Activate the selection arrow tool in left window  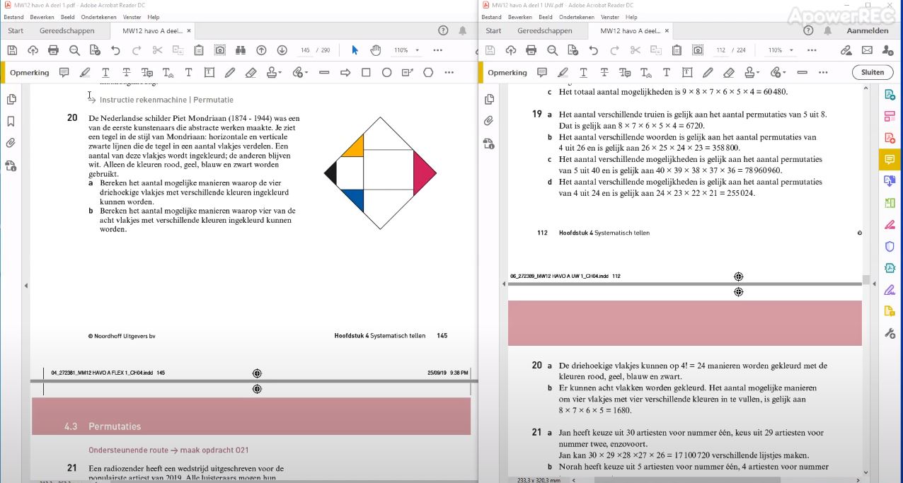coord(355,50)
